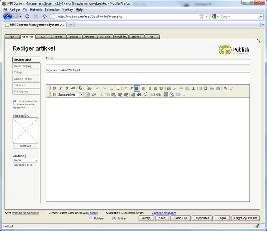Uncheck the Søkbar checkbox
The width and height of the screenshot is (267, 231).
point(114,219)
